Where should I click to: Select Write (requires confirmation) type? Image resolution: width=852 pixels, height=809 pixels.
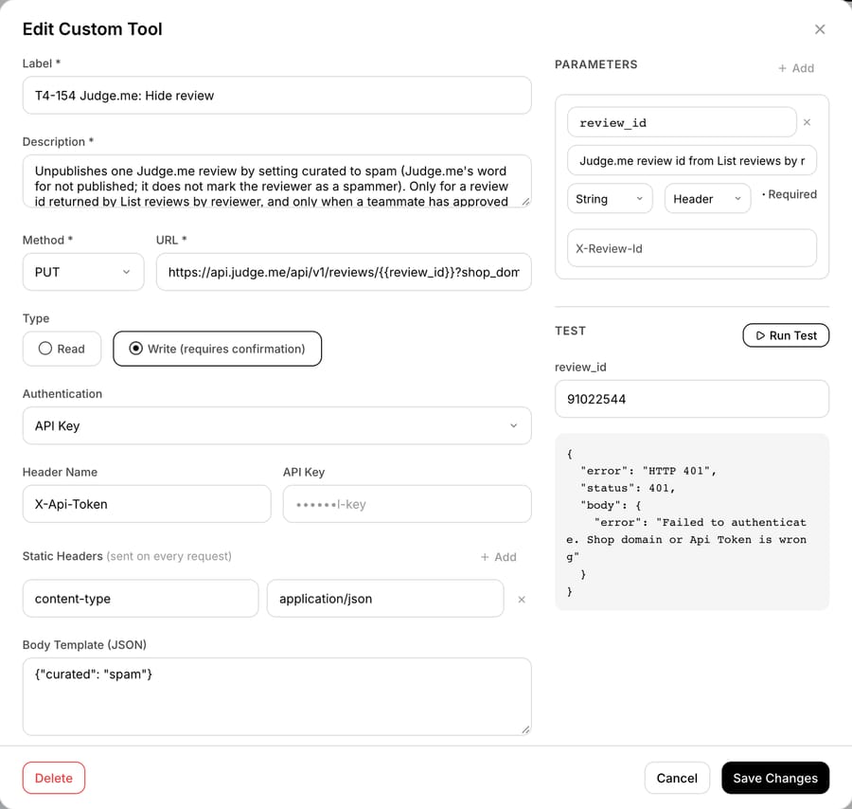pyautogui.click(x=218, y=349)
